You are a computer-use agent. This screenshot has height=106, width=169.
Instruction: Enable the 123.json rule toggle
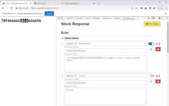pos(151,76)
